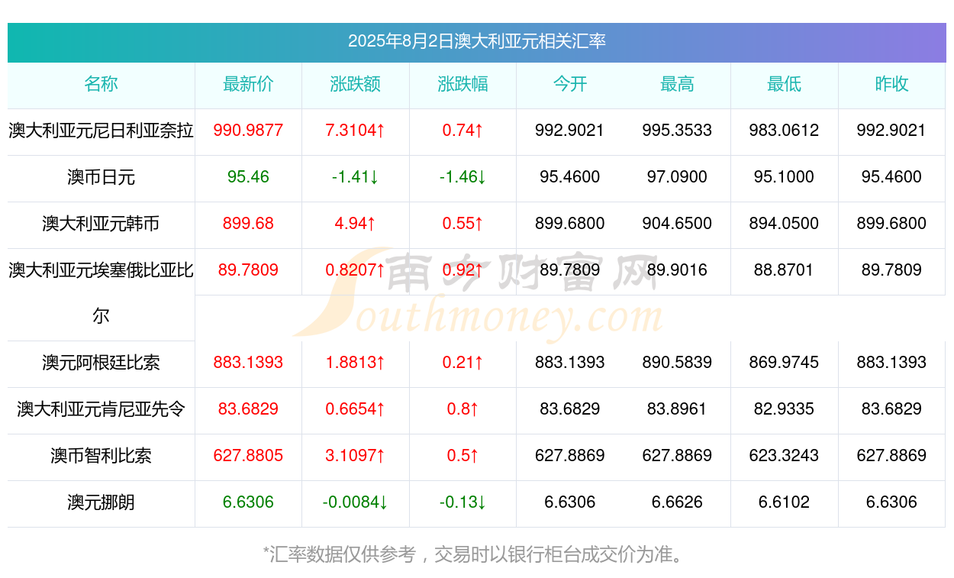Click change percent -0.13↓
954x578 pixels.
point(462,502)
